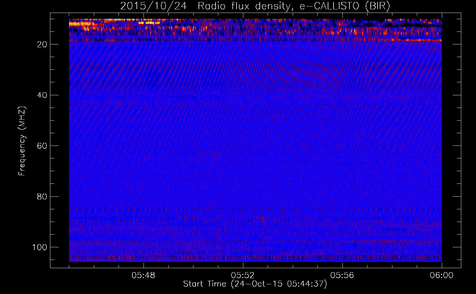Screen dimensions: 476x294
Task: Click the 100 MHz frequency tick label
Action: [x=40, y=247]
